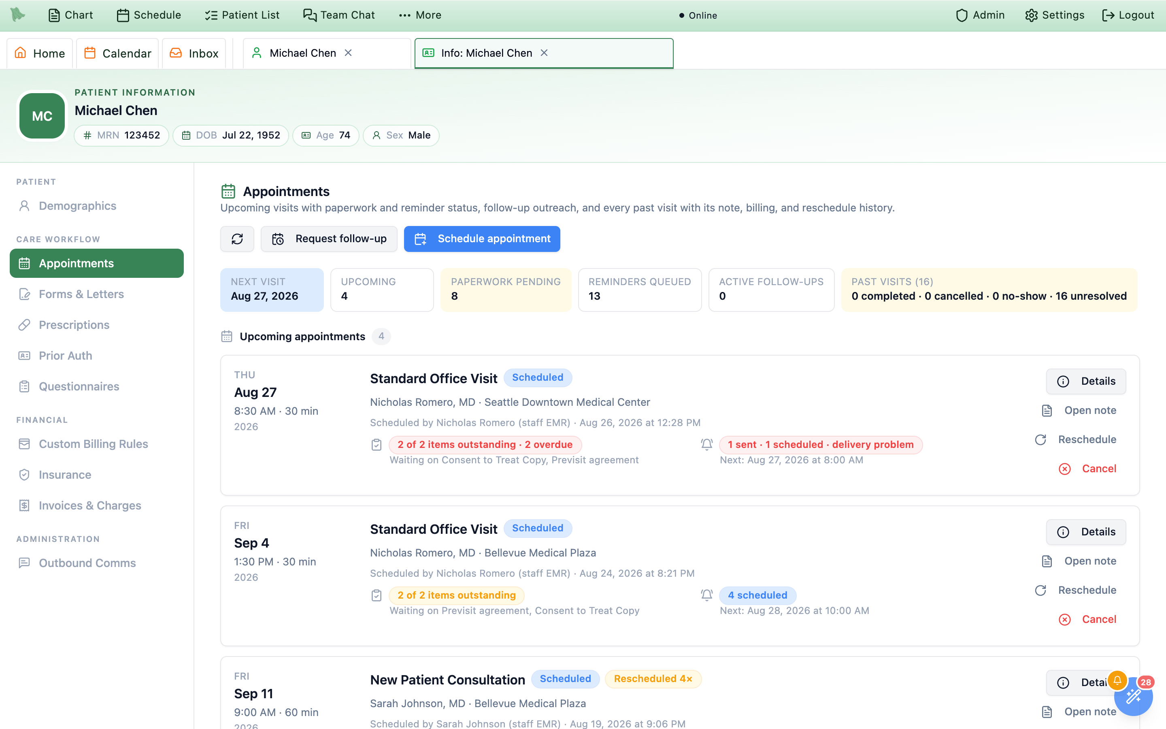
Task: Close the Info: Michael Chen tab
Action: click(x=544, y=53)
